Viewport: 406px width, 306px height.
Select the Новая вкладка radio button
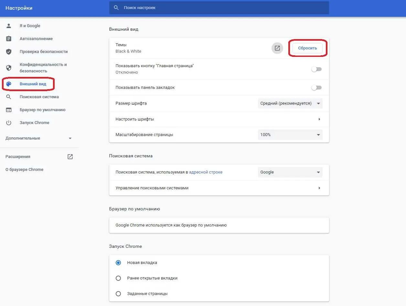pyautogui.click(x=118, y=263)
